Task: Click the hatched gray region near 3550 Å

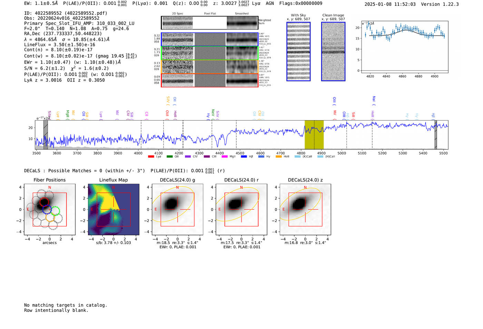Action: pos(46,135)
